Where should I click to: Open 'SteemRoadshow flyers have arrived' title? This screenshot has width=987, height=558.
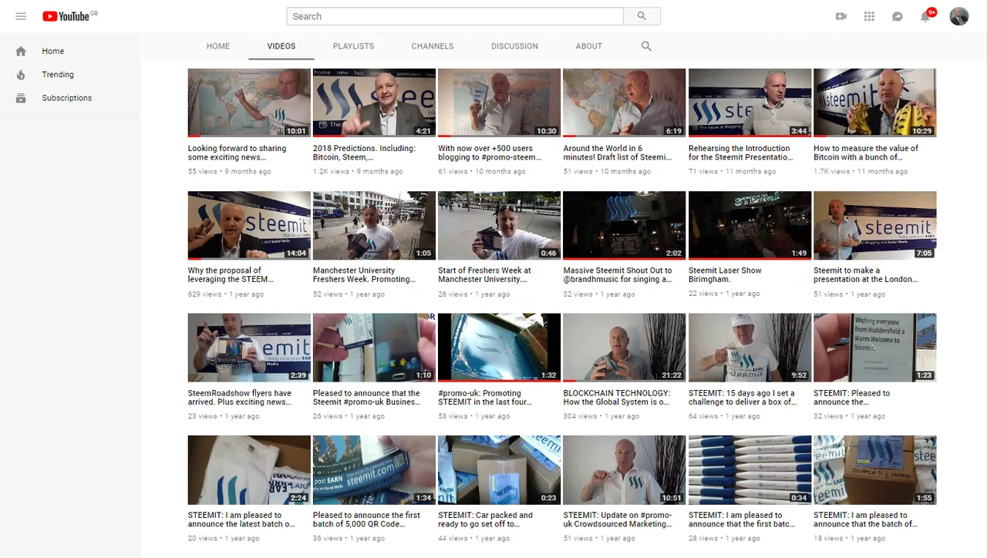click(240, 398)
